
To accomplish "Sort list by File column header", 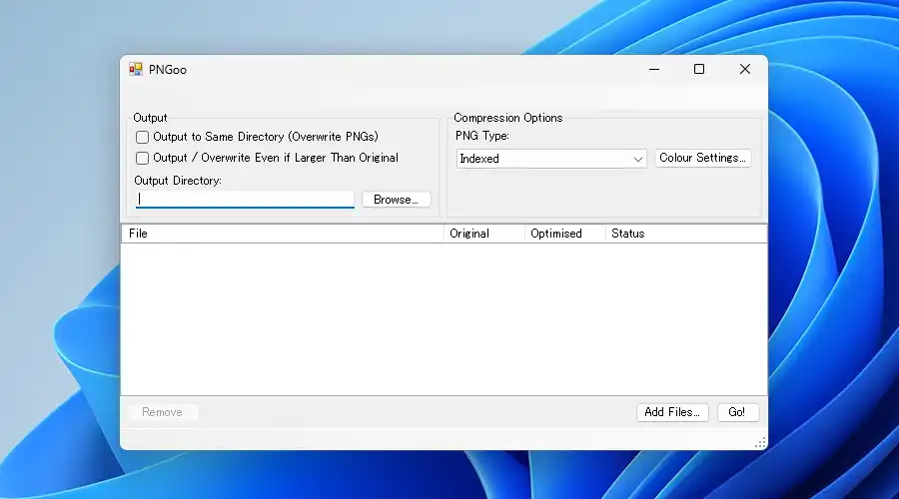I will pyautogui.click(x=283, y=234).
